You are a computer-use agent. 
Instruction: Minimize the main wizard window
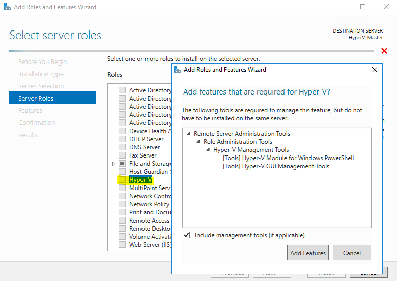click(340, 7)
